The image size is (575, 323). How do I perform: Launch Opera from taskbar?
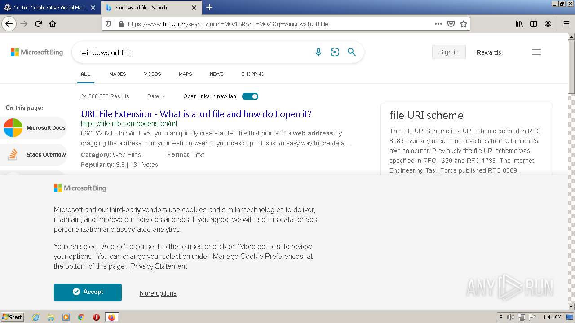(96, 317)
